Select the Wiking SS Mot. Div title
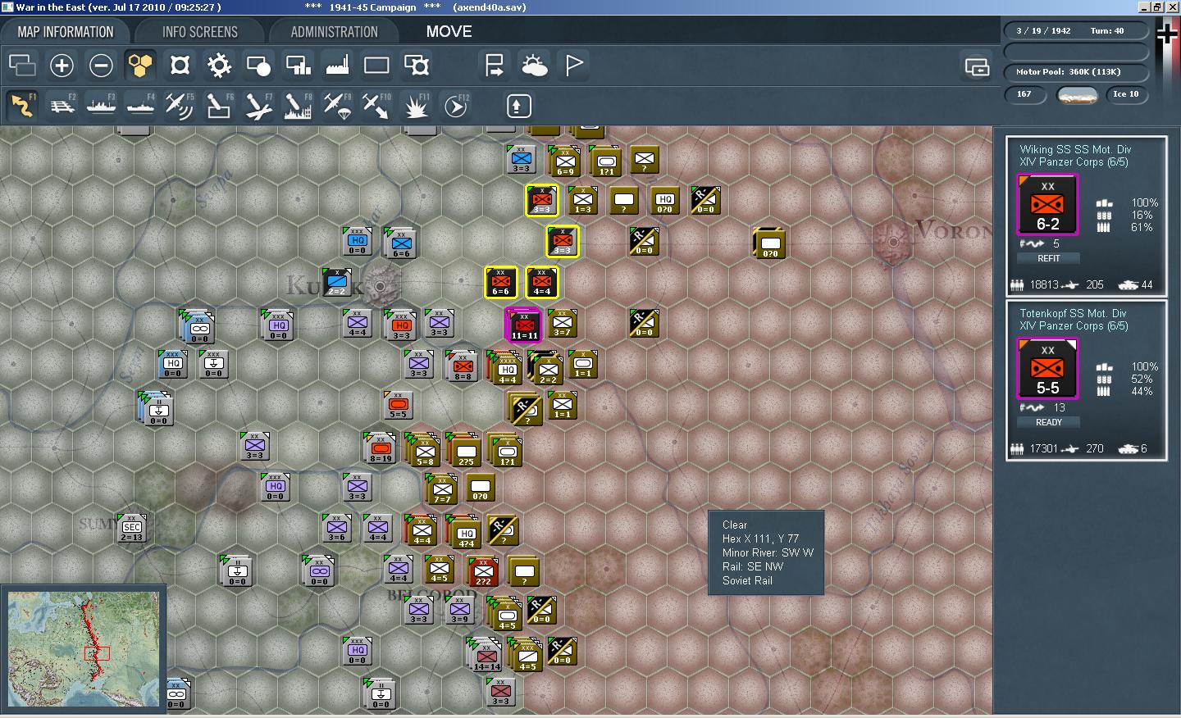Screen dimensions: 1181x718 point(1075,149)
